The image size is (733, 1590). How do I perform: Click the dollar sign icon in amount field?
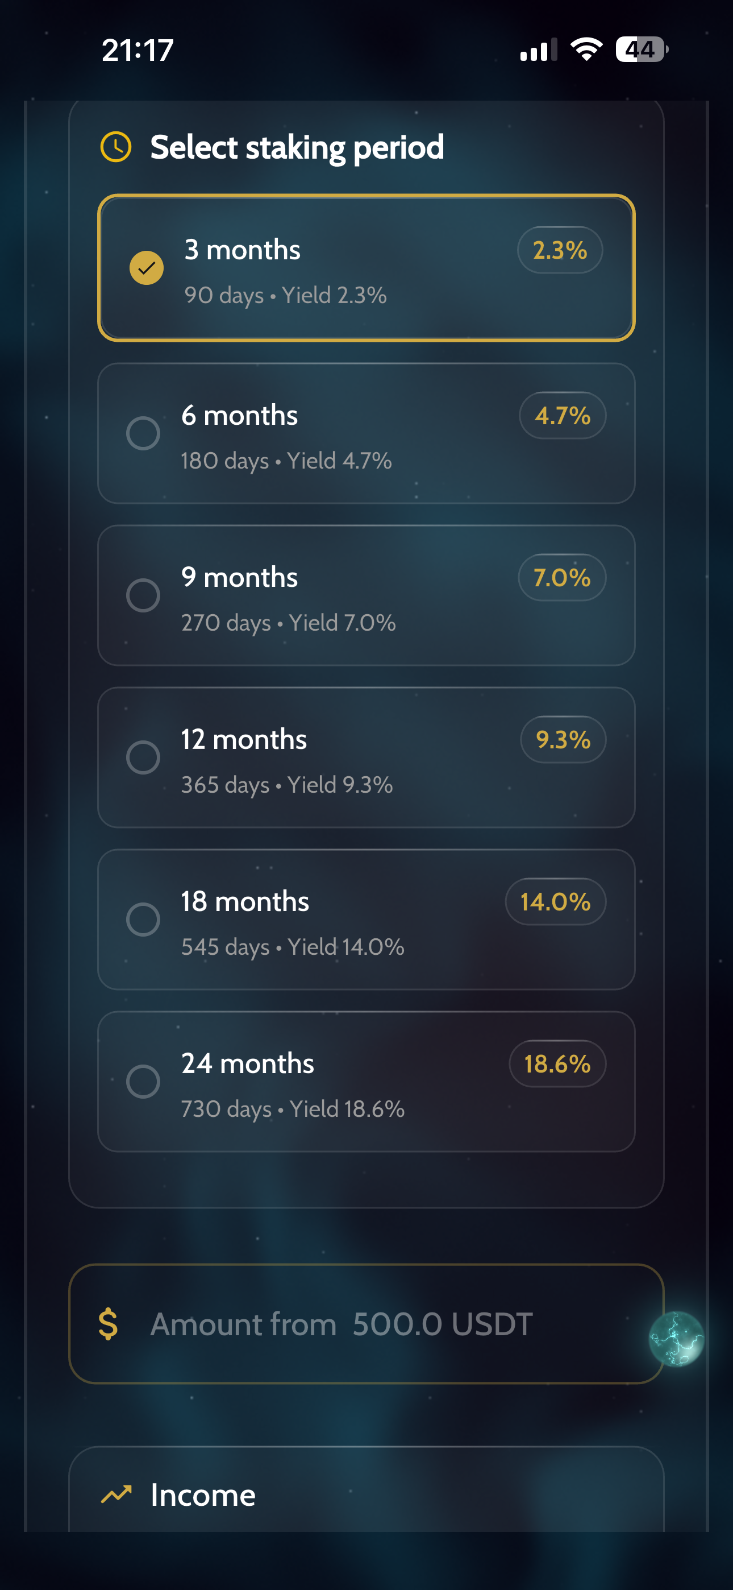click(x=108, y=1324)
